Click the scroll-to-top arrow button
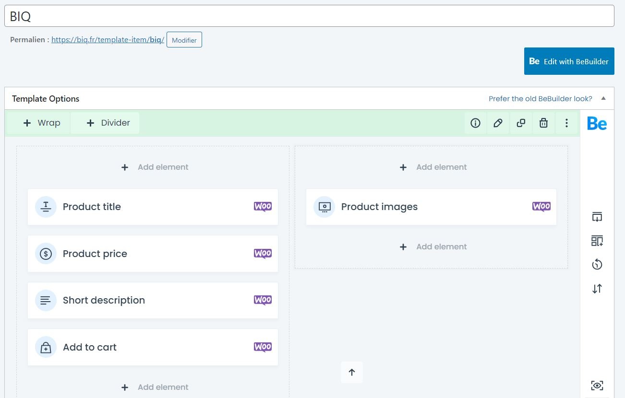 [x=352, y=372]
